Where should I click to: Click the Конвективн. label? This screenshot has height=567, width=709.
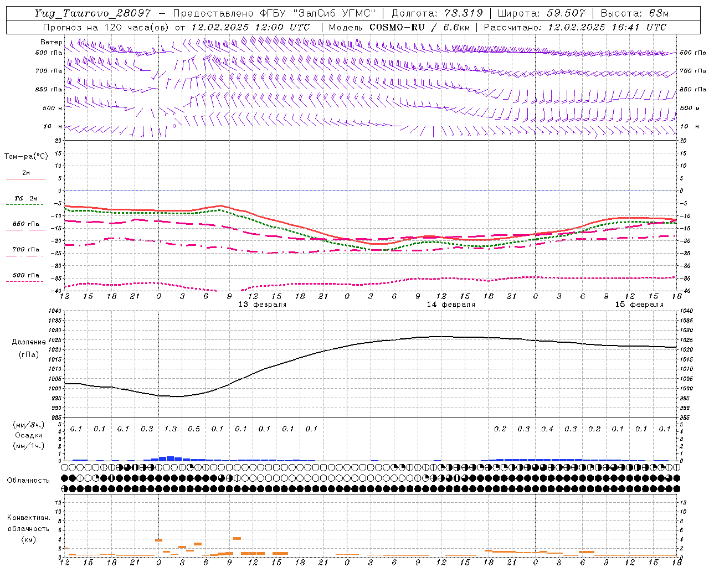click(x=28, y=518)
